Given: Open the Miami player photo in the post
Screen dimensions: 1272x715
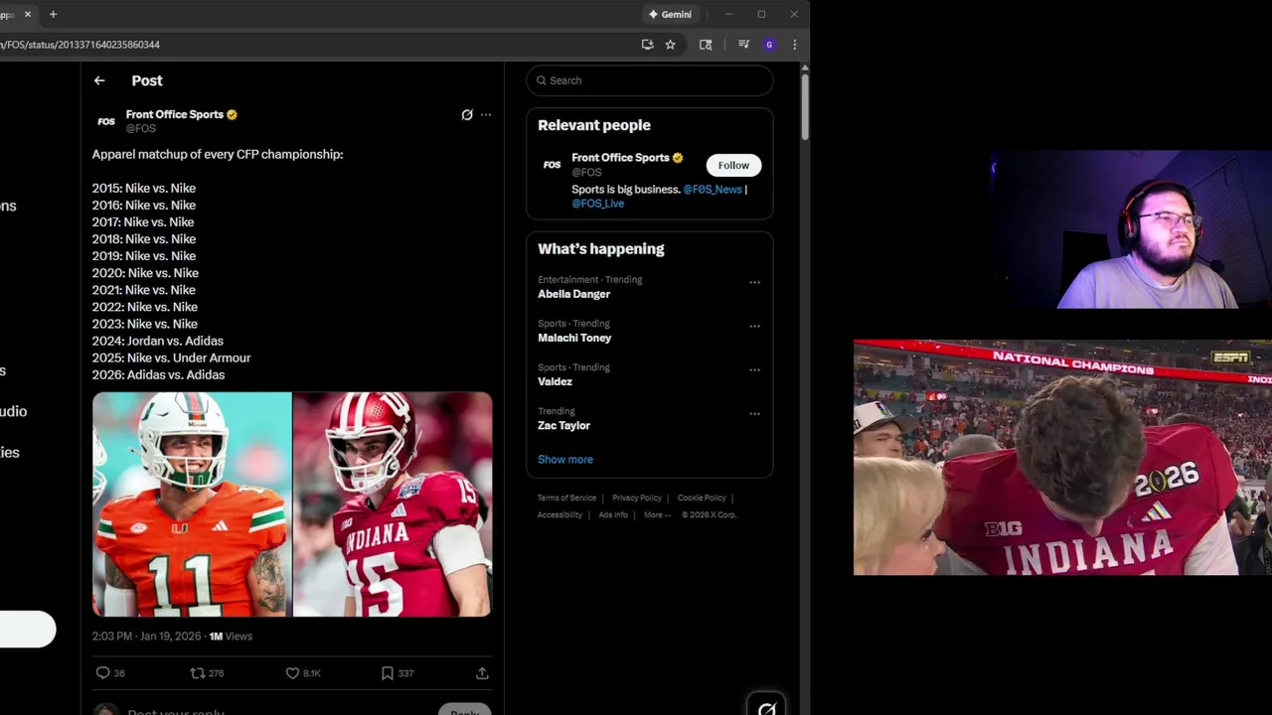Looking at the screenshot, I should tap(192, 504).
